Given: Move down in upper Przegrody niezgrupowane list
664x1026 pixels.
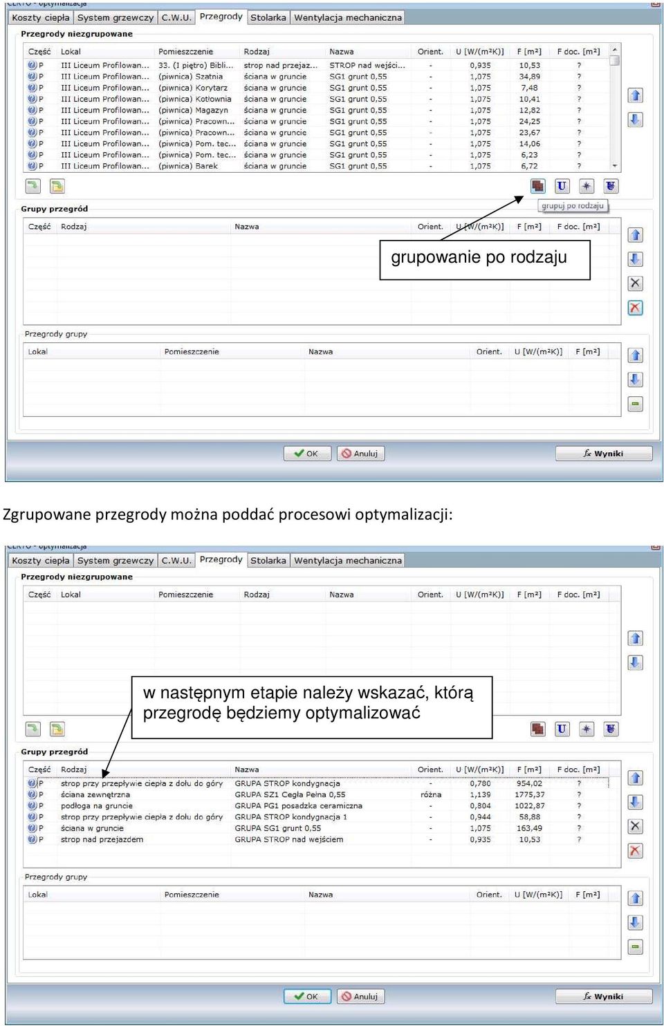Looking at the screenshot, I should coord(636,120).
